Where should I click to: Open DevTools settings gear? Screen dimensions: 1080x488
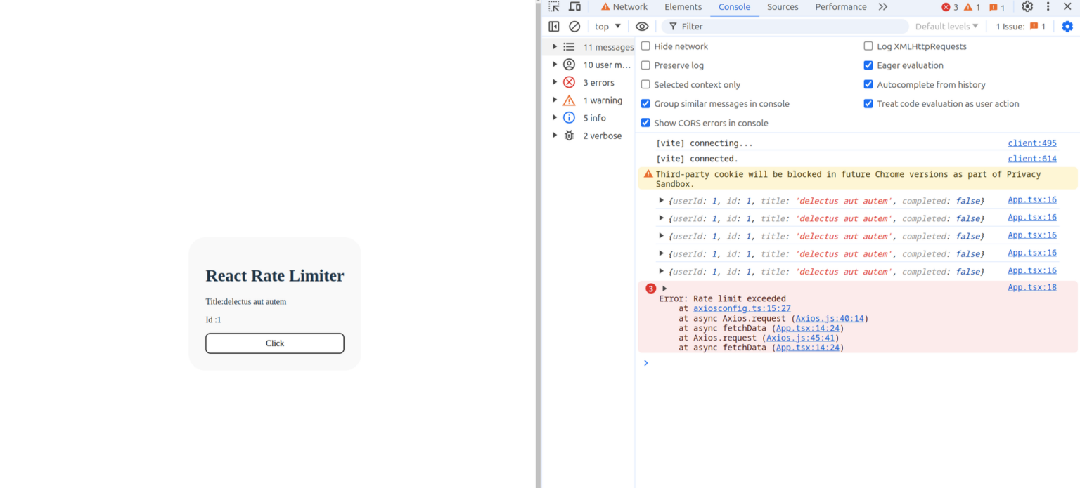tap(1027, 6)
